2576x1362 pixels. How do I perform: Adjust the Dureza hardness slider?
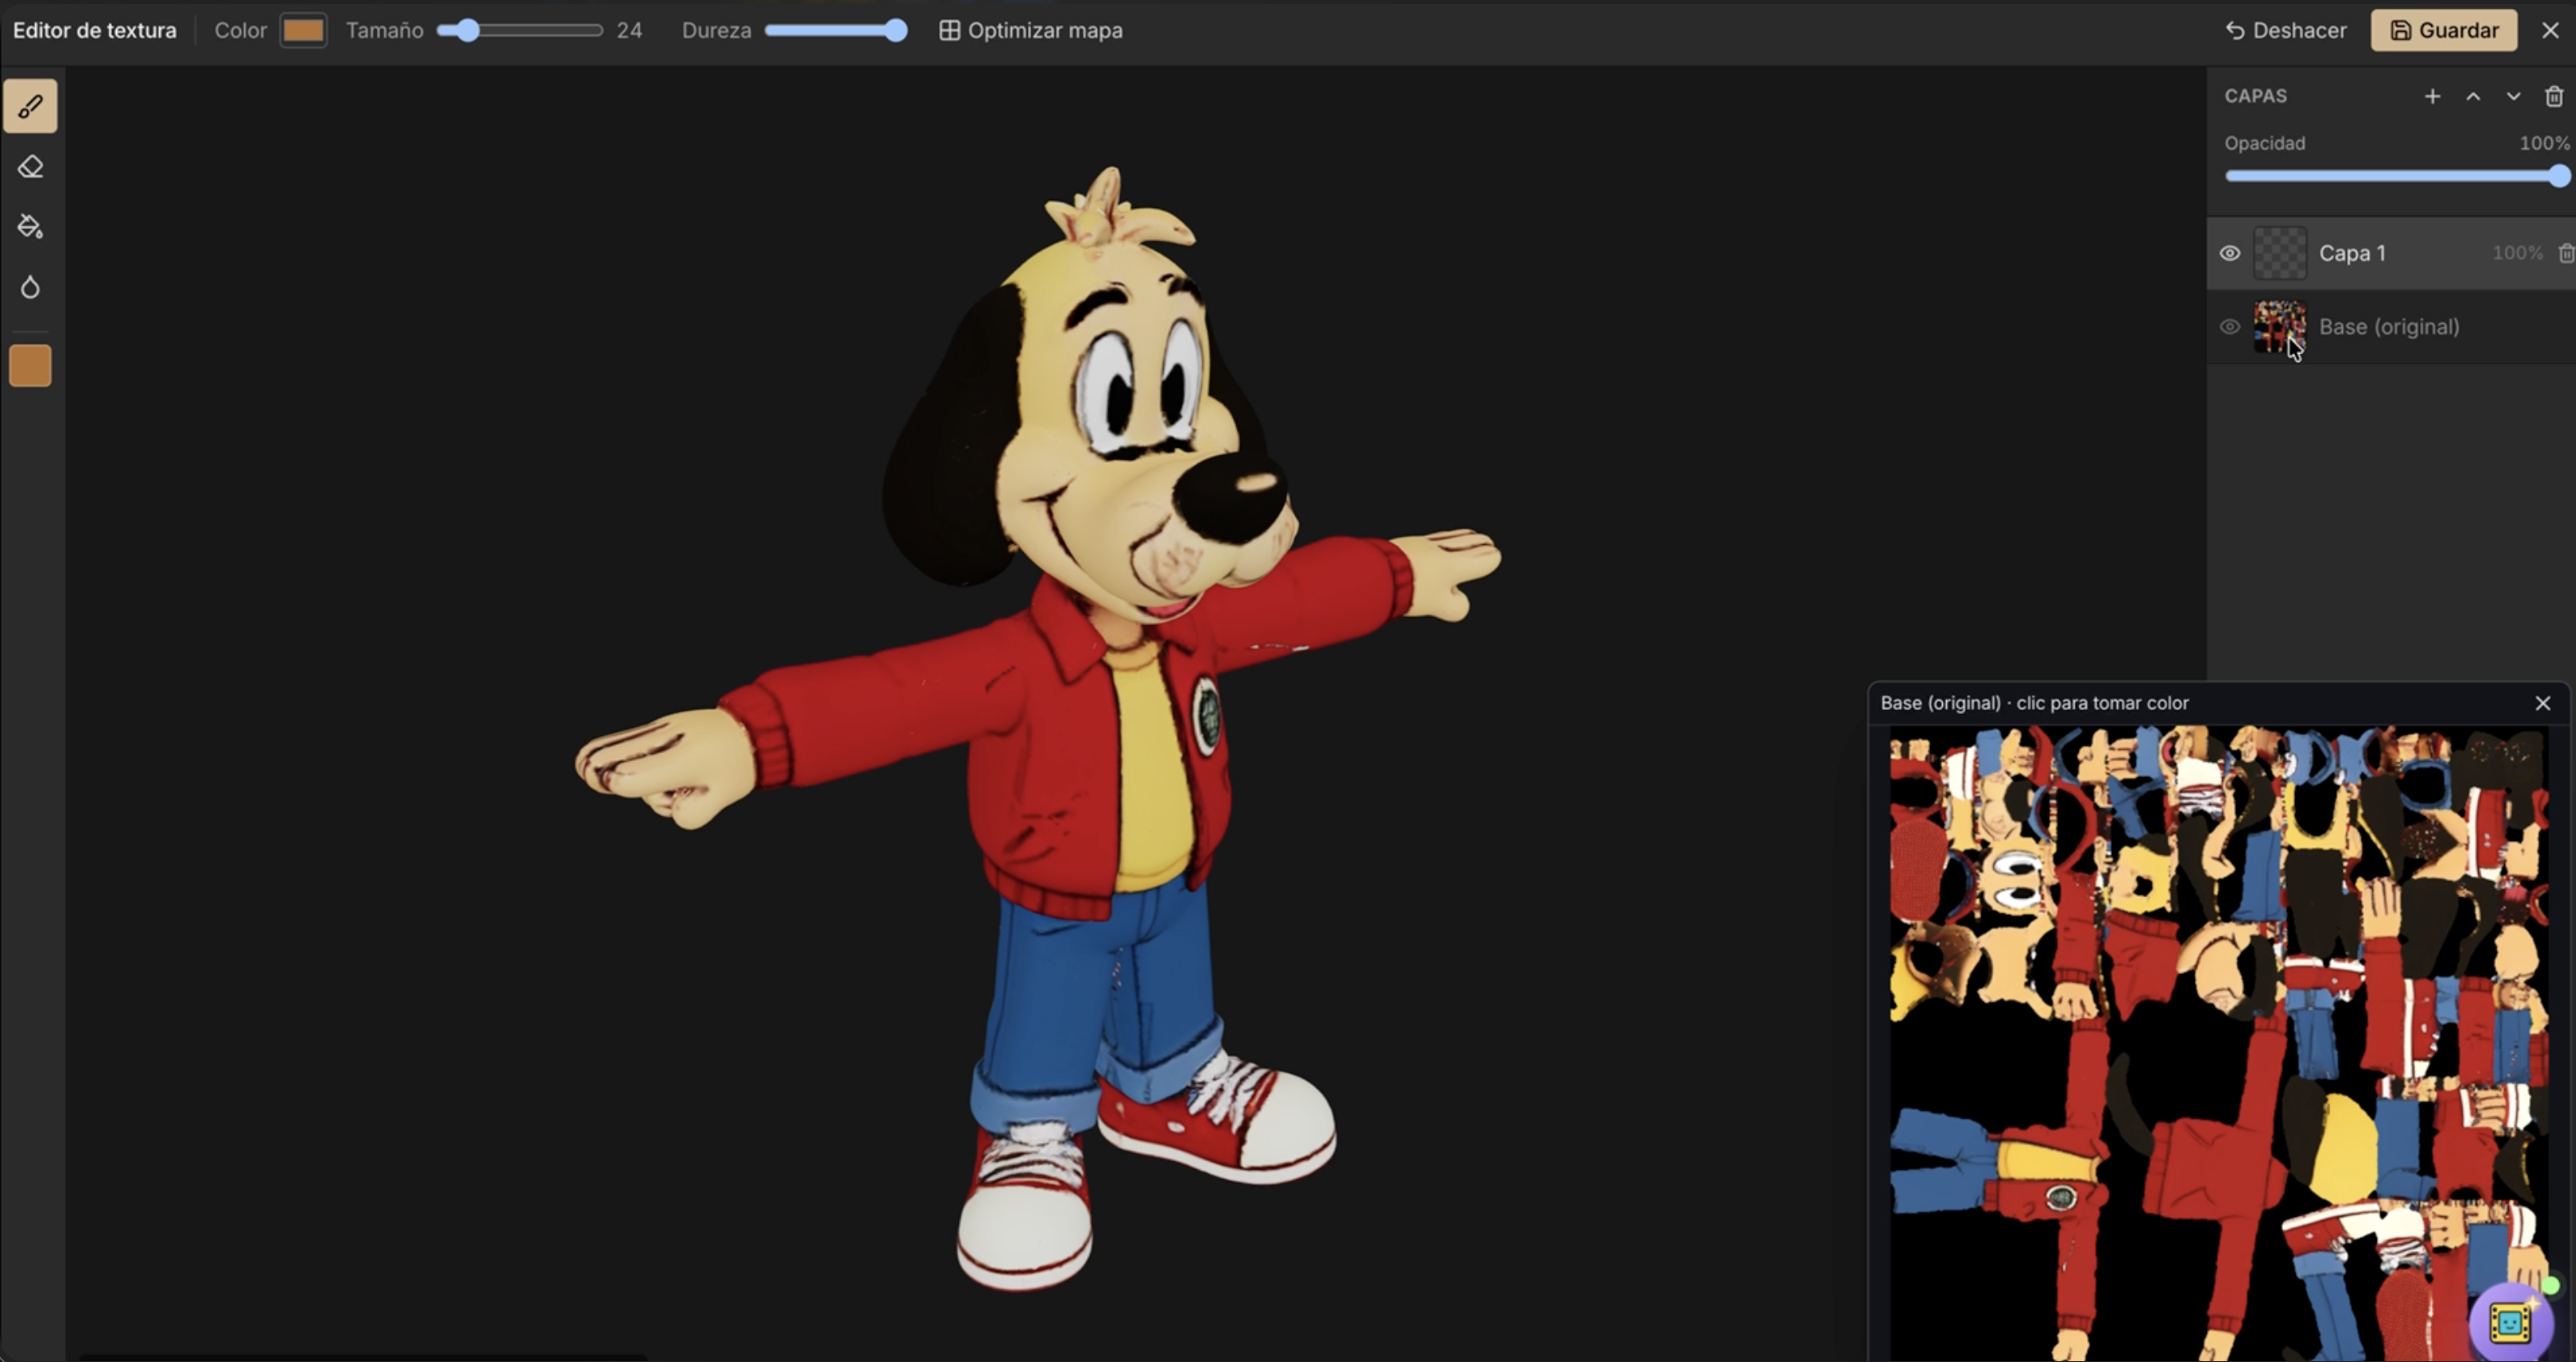click(835, 30)
